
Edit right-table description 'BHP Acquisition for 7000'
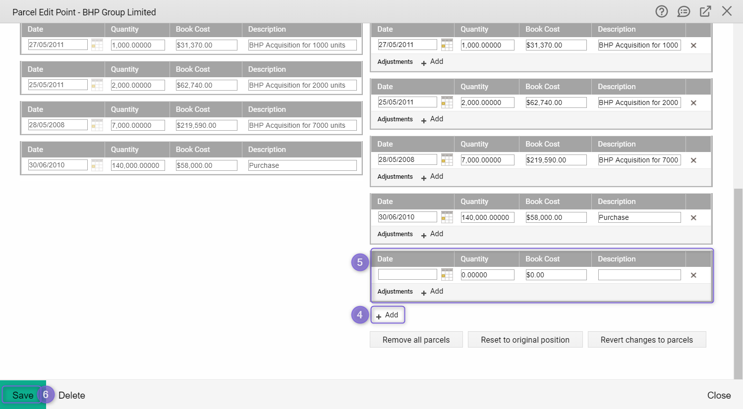639,160
